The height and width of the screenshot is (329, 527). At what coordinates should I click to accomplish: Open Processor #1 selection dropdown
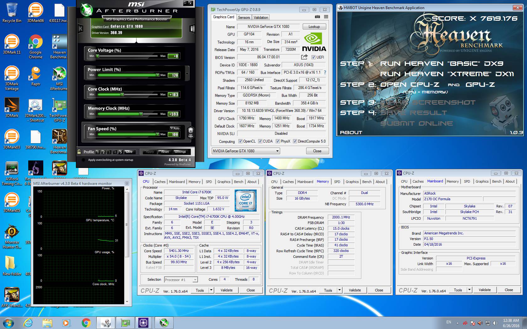195,280
